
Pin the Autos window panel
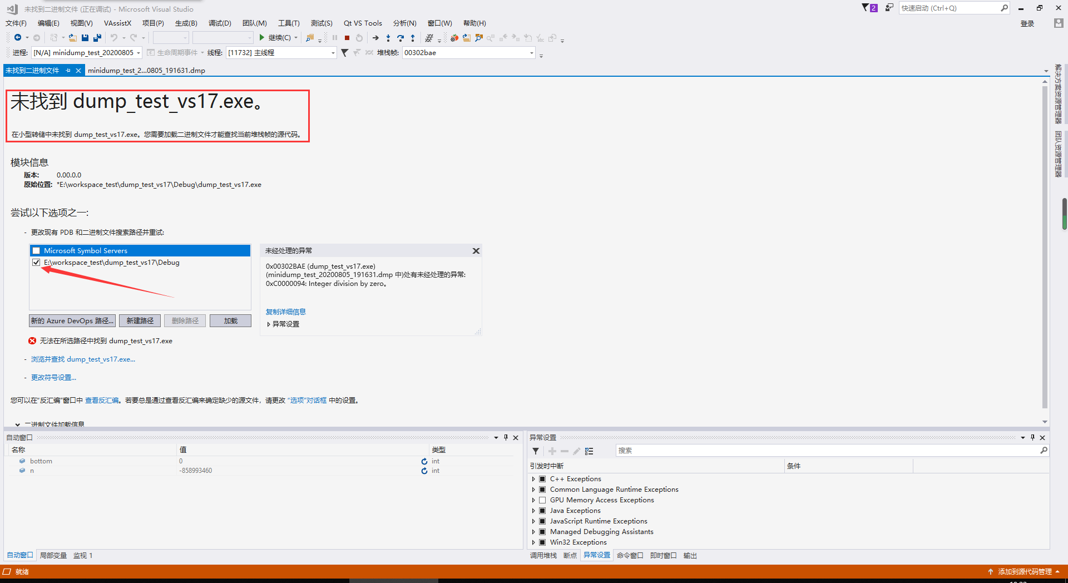tap(506, 438)
